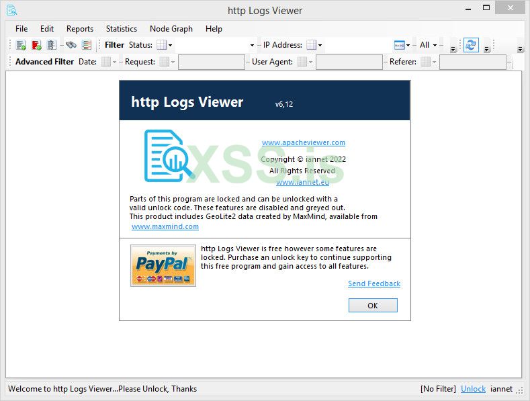
Task: Click the [No Filter] status text
Action: point(438,389)
